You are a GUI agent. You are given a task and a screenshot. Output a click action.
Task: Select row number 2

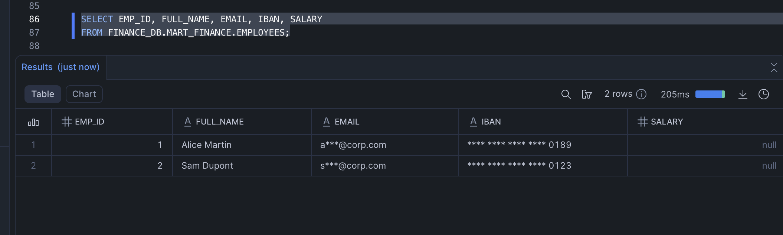33,166
